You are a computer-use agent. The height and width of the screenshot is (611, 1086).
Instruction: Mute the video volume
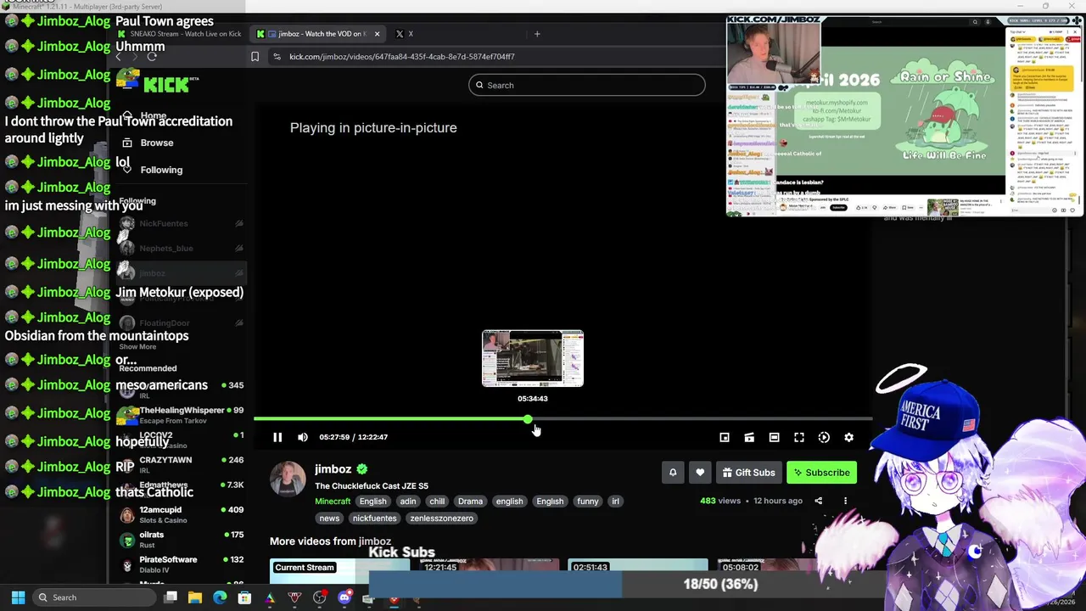tap(303, 437)
